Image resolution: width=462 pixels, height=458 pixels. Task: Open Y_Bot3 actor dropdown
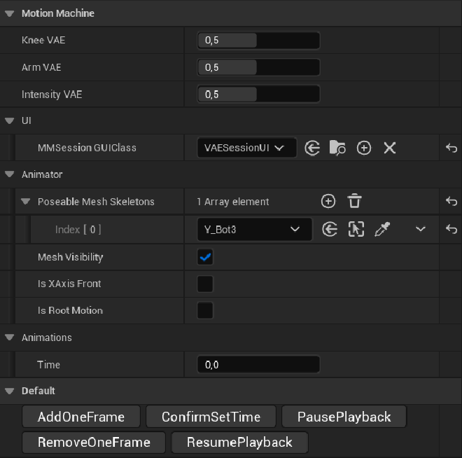tap(254, 229)
